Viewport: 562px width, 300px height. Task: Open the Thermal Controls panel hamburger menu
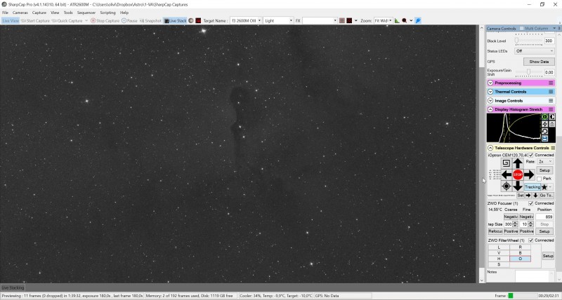coord(551,92)
